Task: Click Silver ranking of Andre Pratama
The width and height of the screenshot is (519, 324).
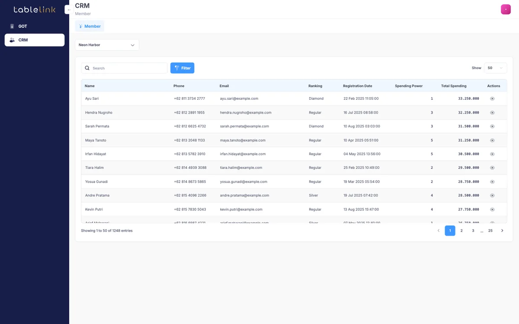Action: coord(314,195)
